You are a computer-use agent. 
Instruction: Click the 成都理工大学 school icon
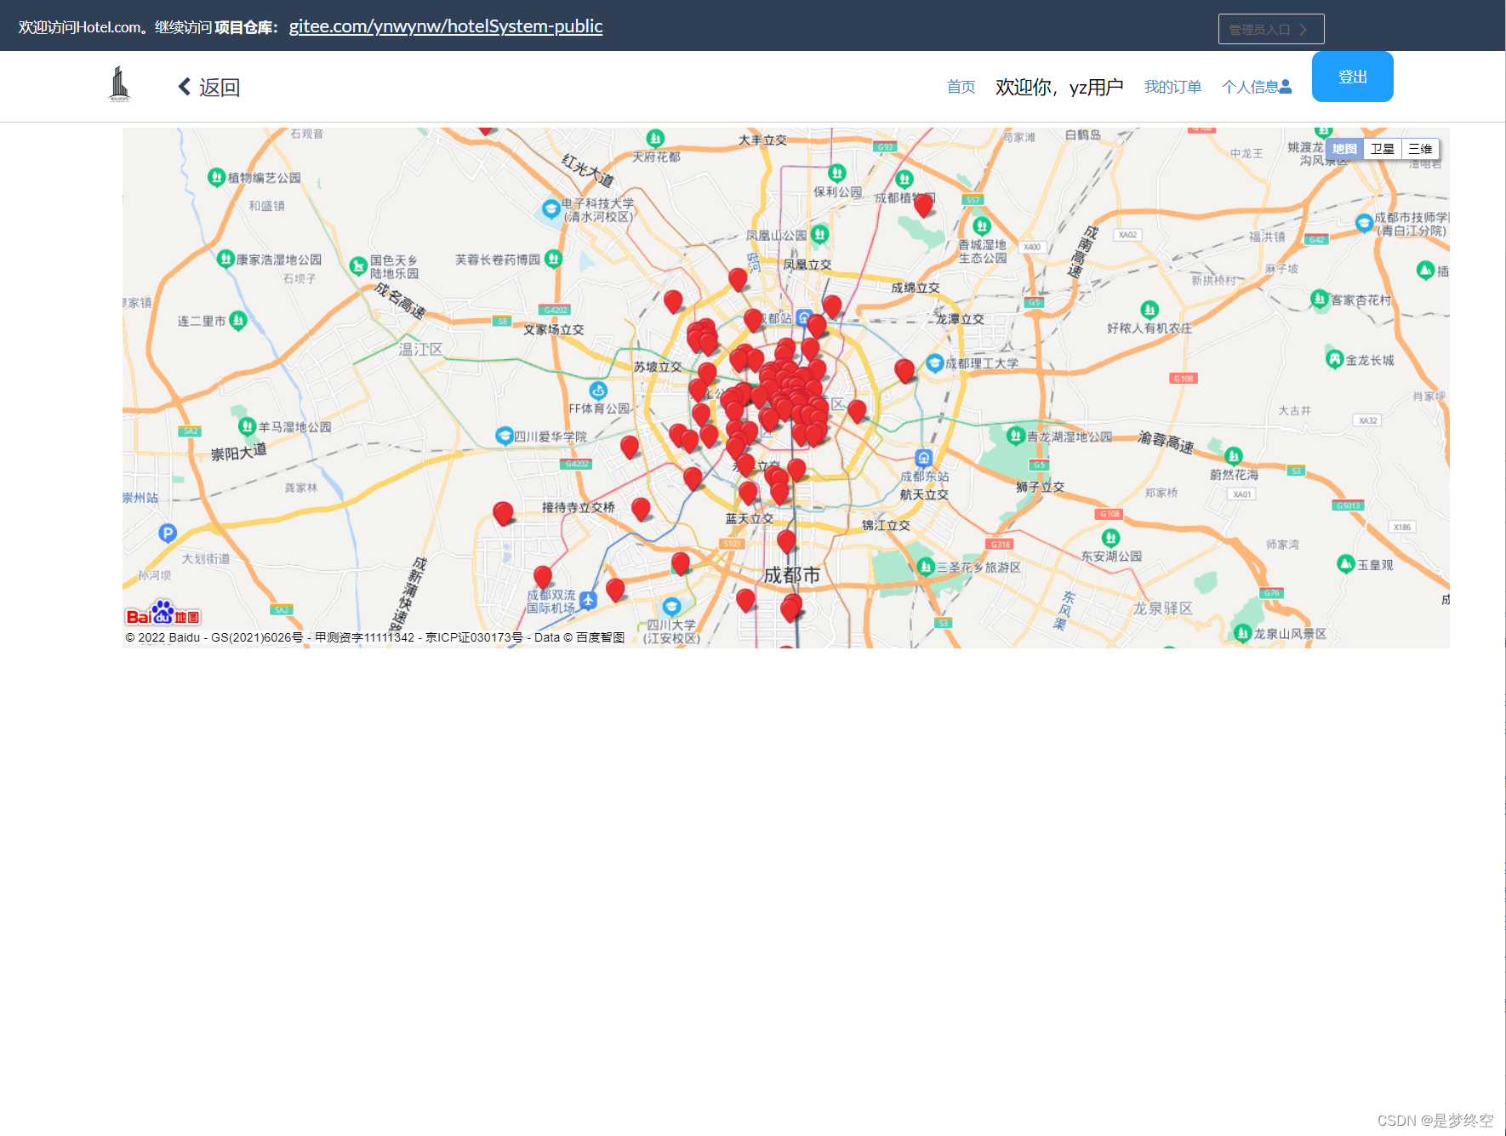[x=934, y=363]
